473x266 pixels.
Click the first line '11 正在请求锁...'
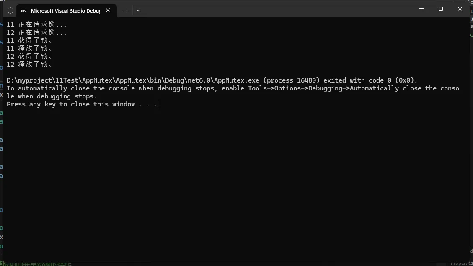(x=37, y=25)
